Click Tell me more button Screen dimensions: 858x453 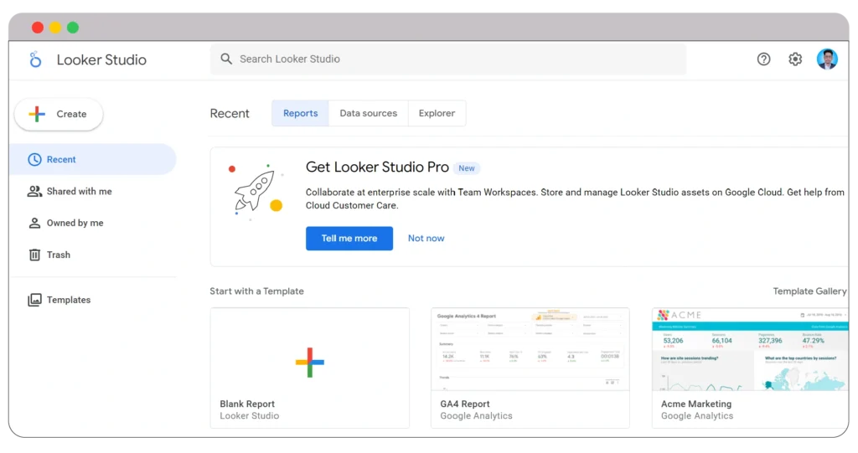(x=349, y=239)
